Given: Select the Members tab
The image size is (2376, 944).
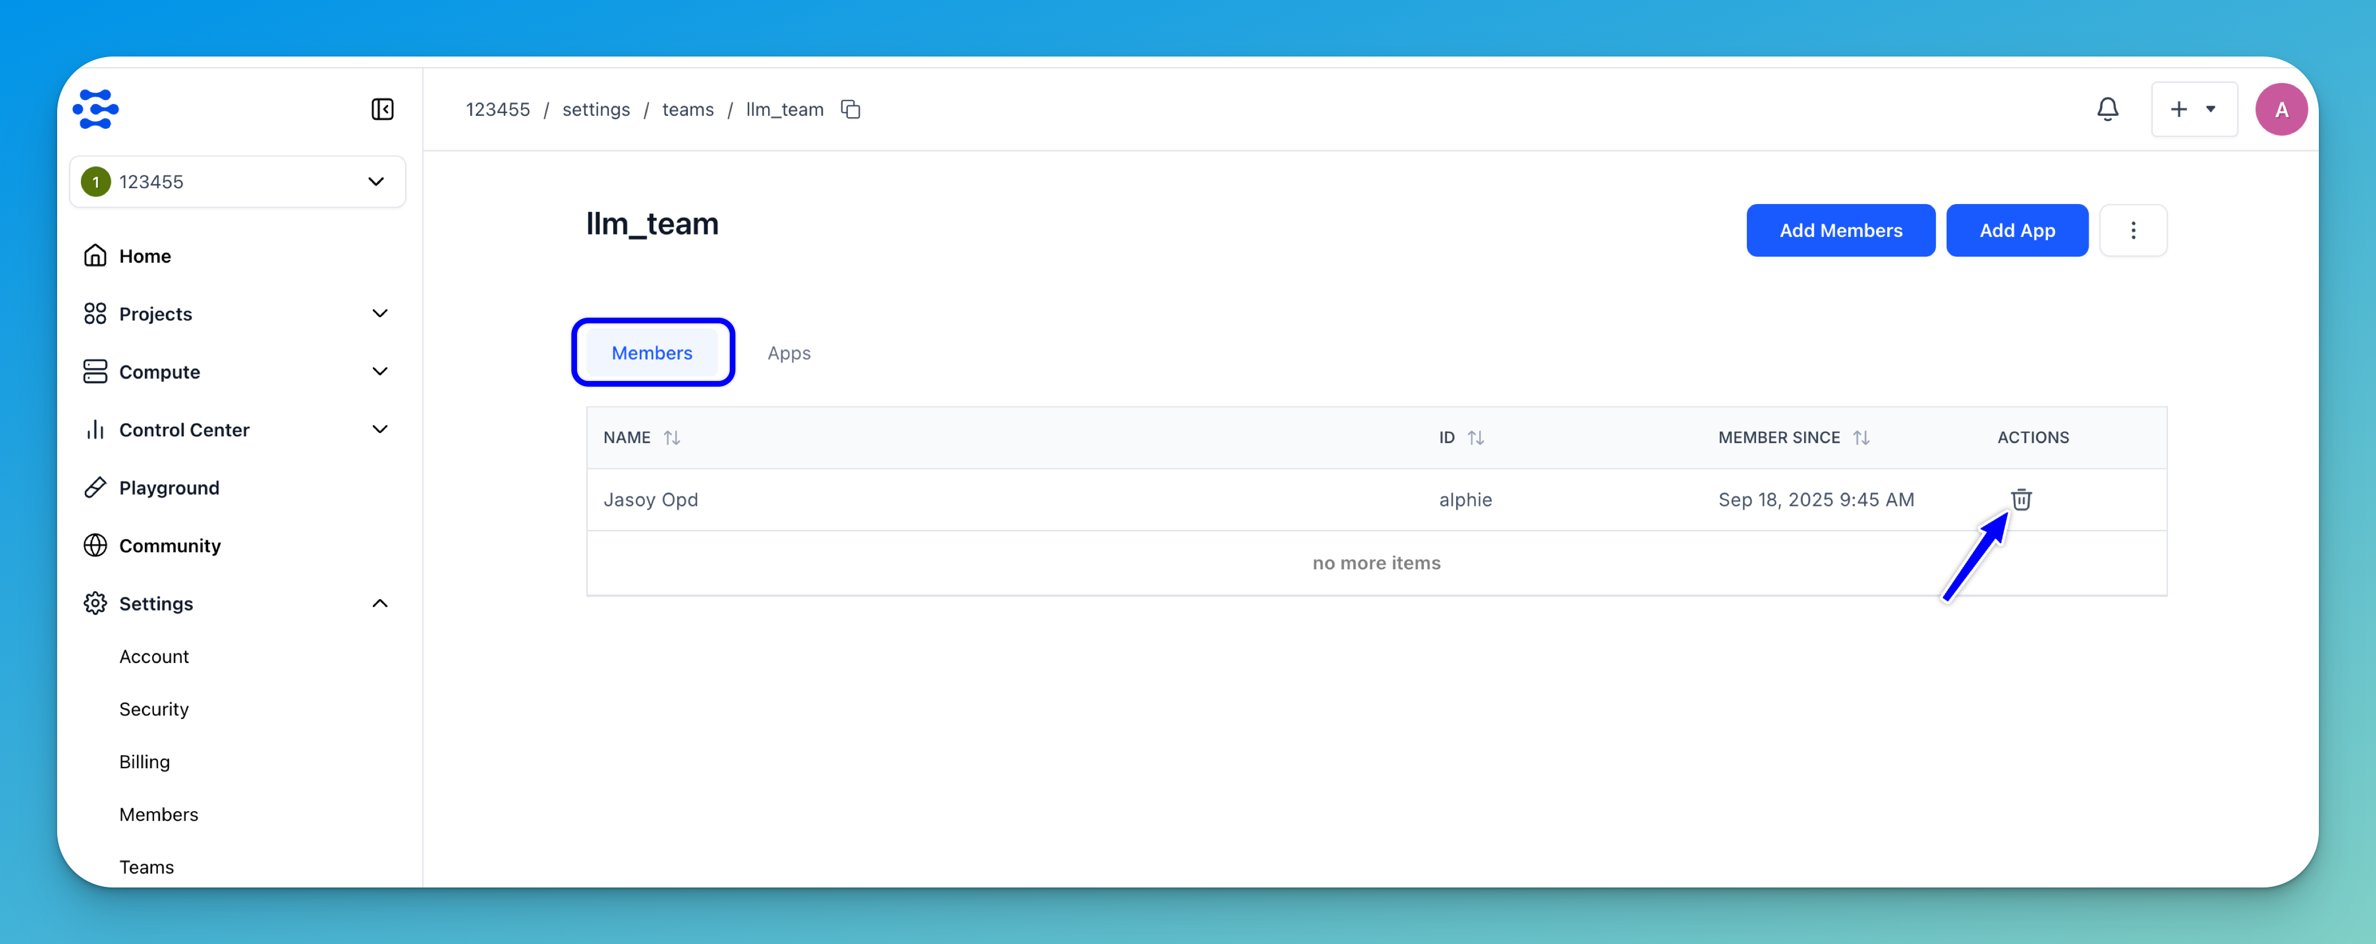Looking at the screenshot, I should pyautogui.click(x=651, y=353).
